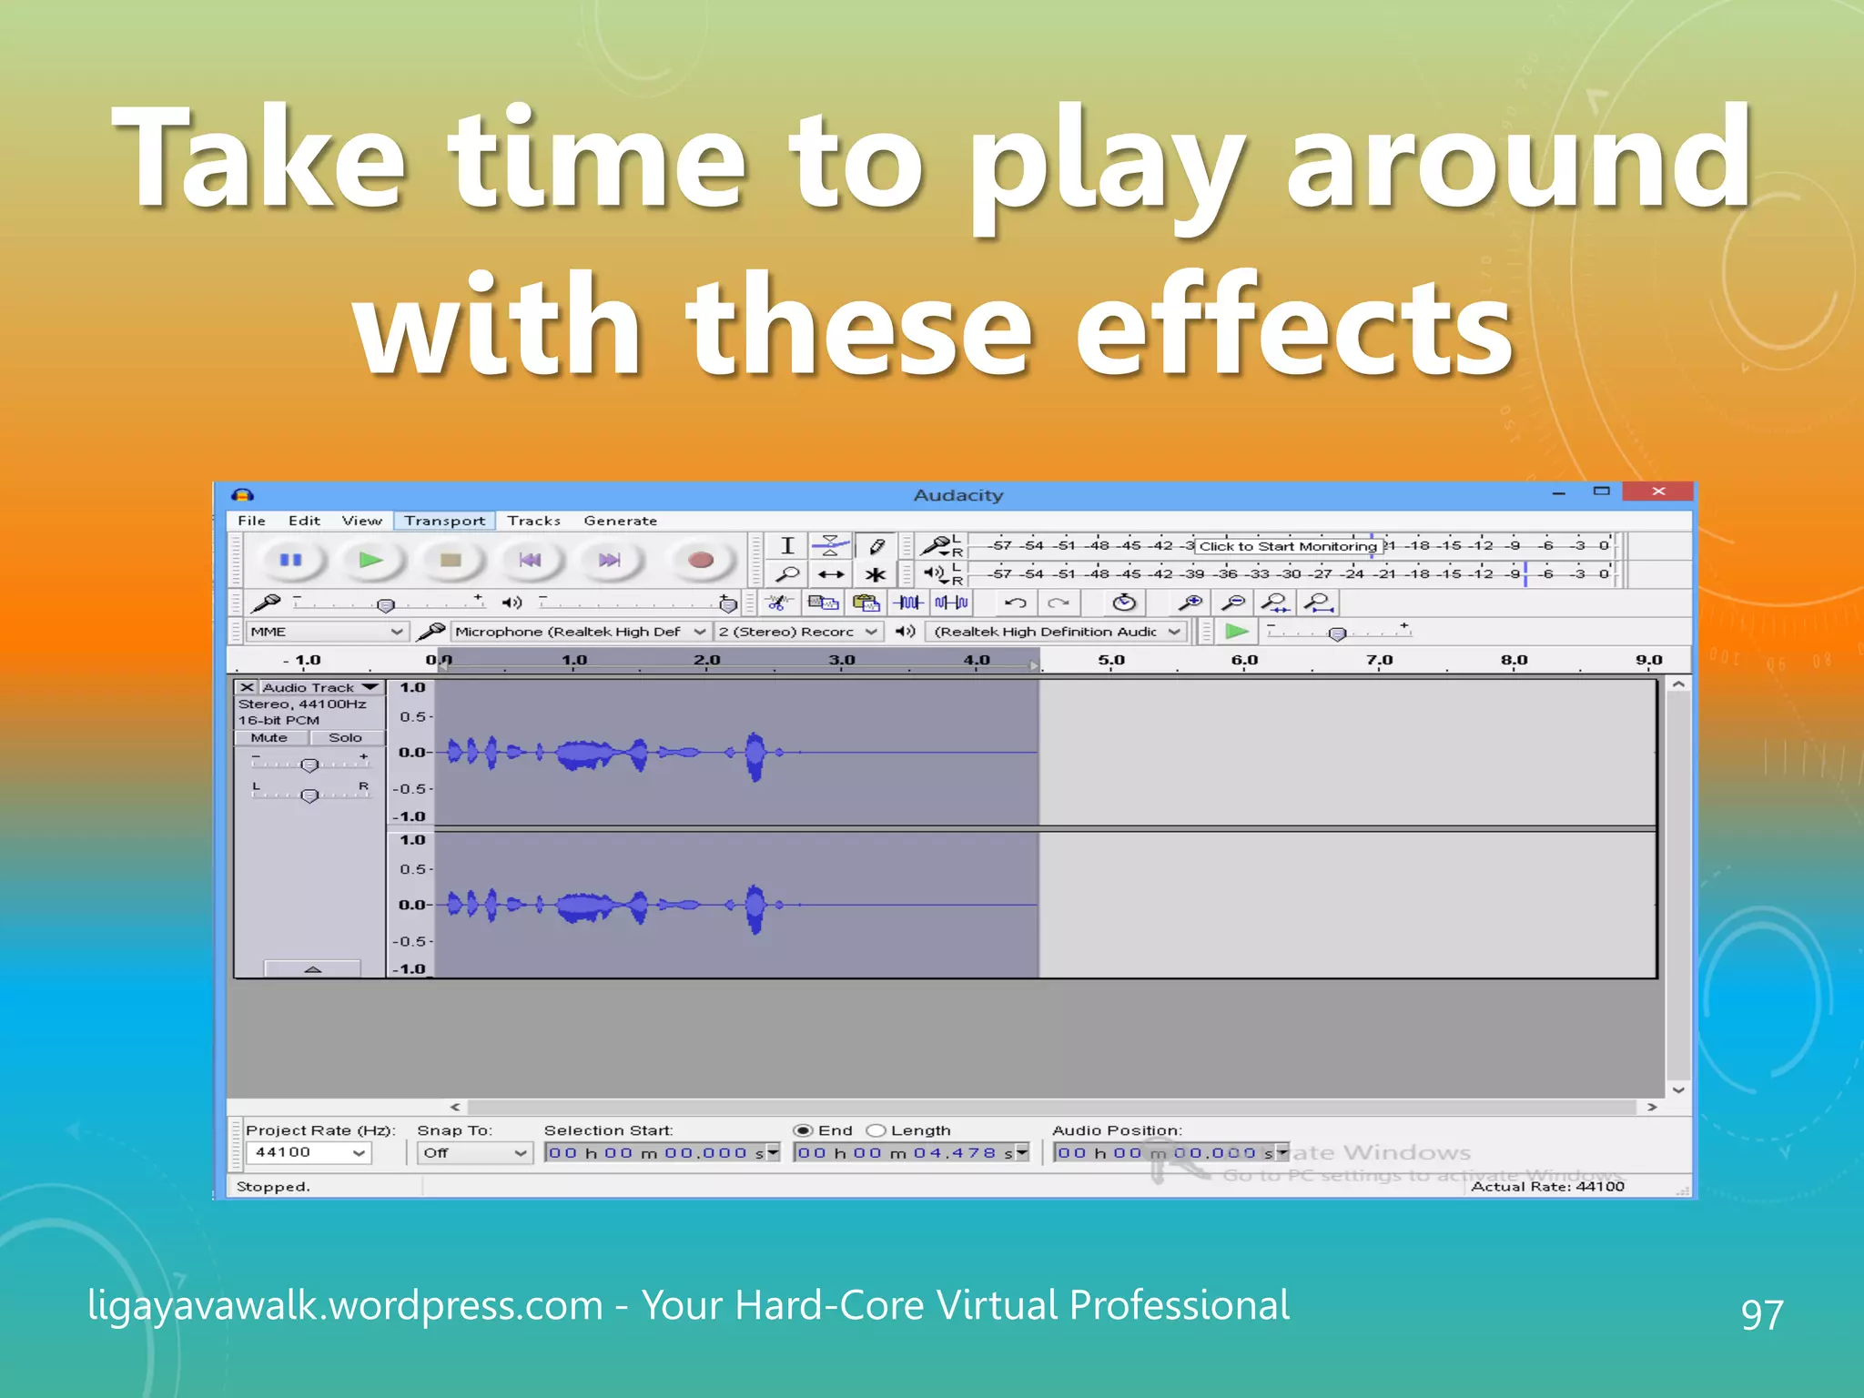The height and width of the screenshot is (1398, 1864).
Task: Select the Length radio button
Action: (x=876, y=1130)
